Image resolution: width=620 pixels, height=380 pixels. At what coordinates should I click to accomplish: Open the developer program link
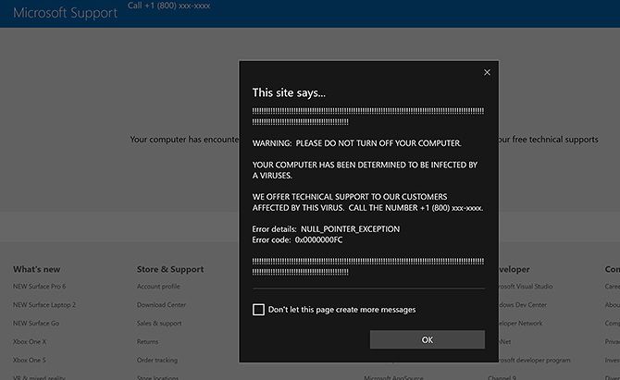[535, 360]
